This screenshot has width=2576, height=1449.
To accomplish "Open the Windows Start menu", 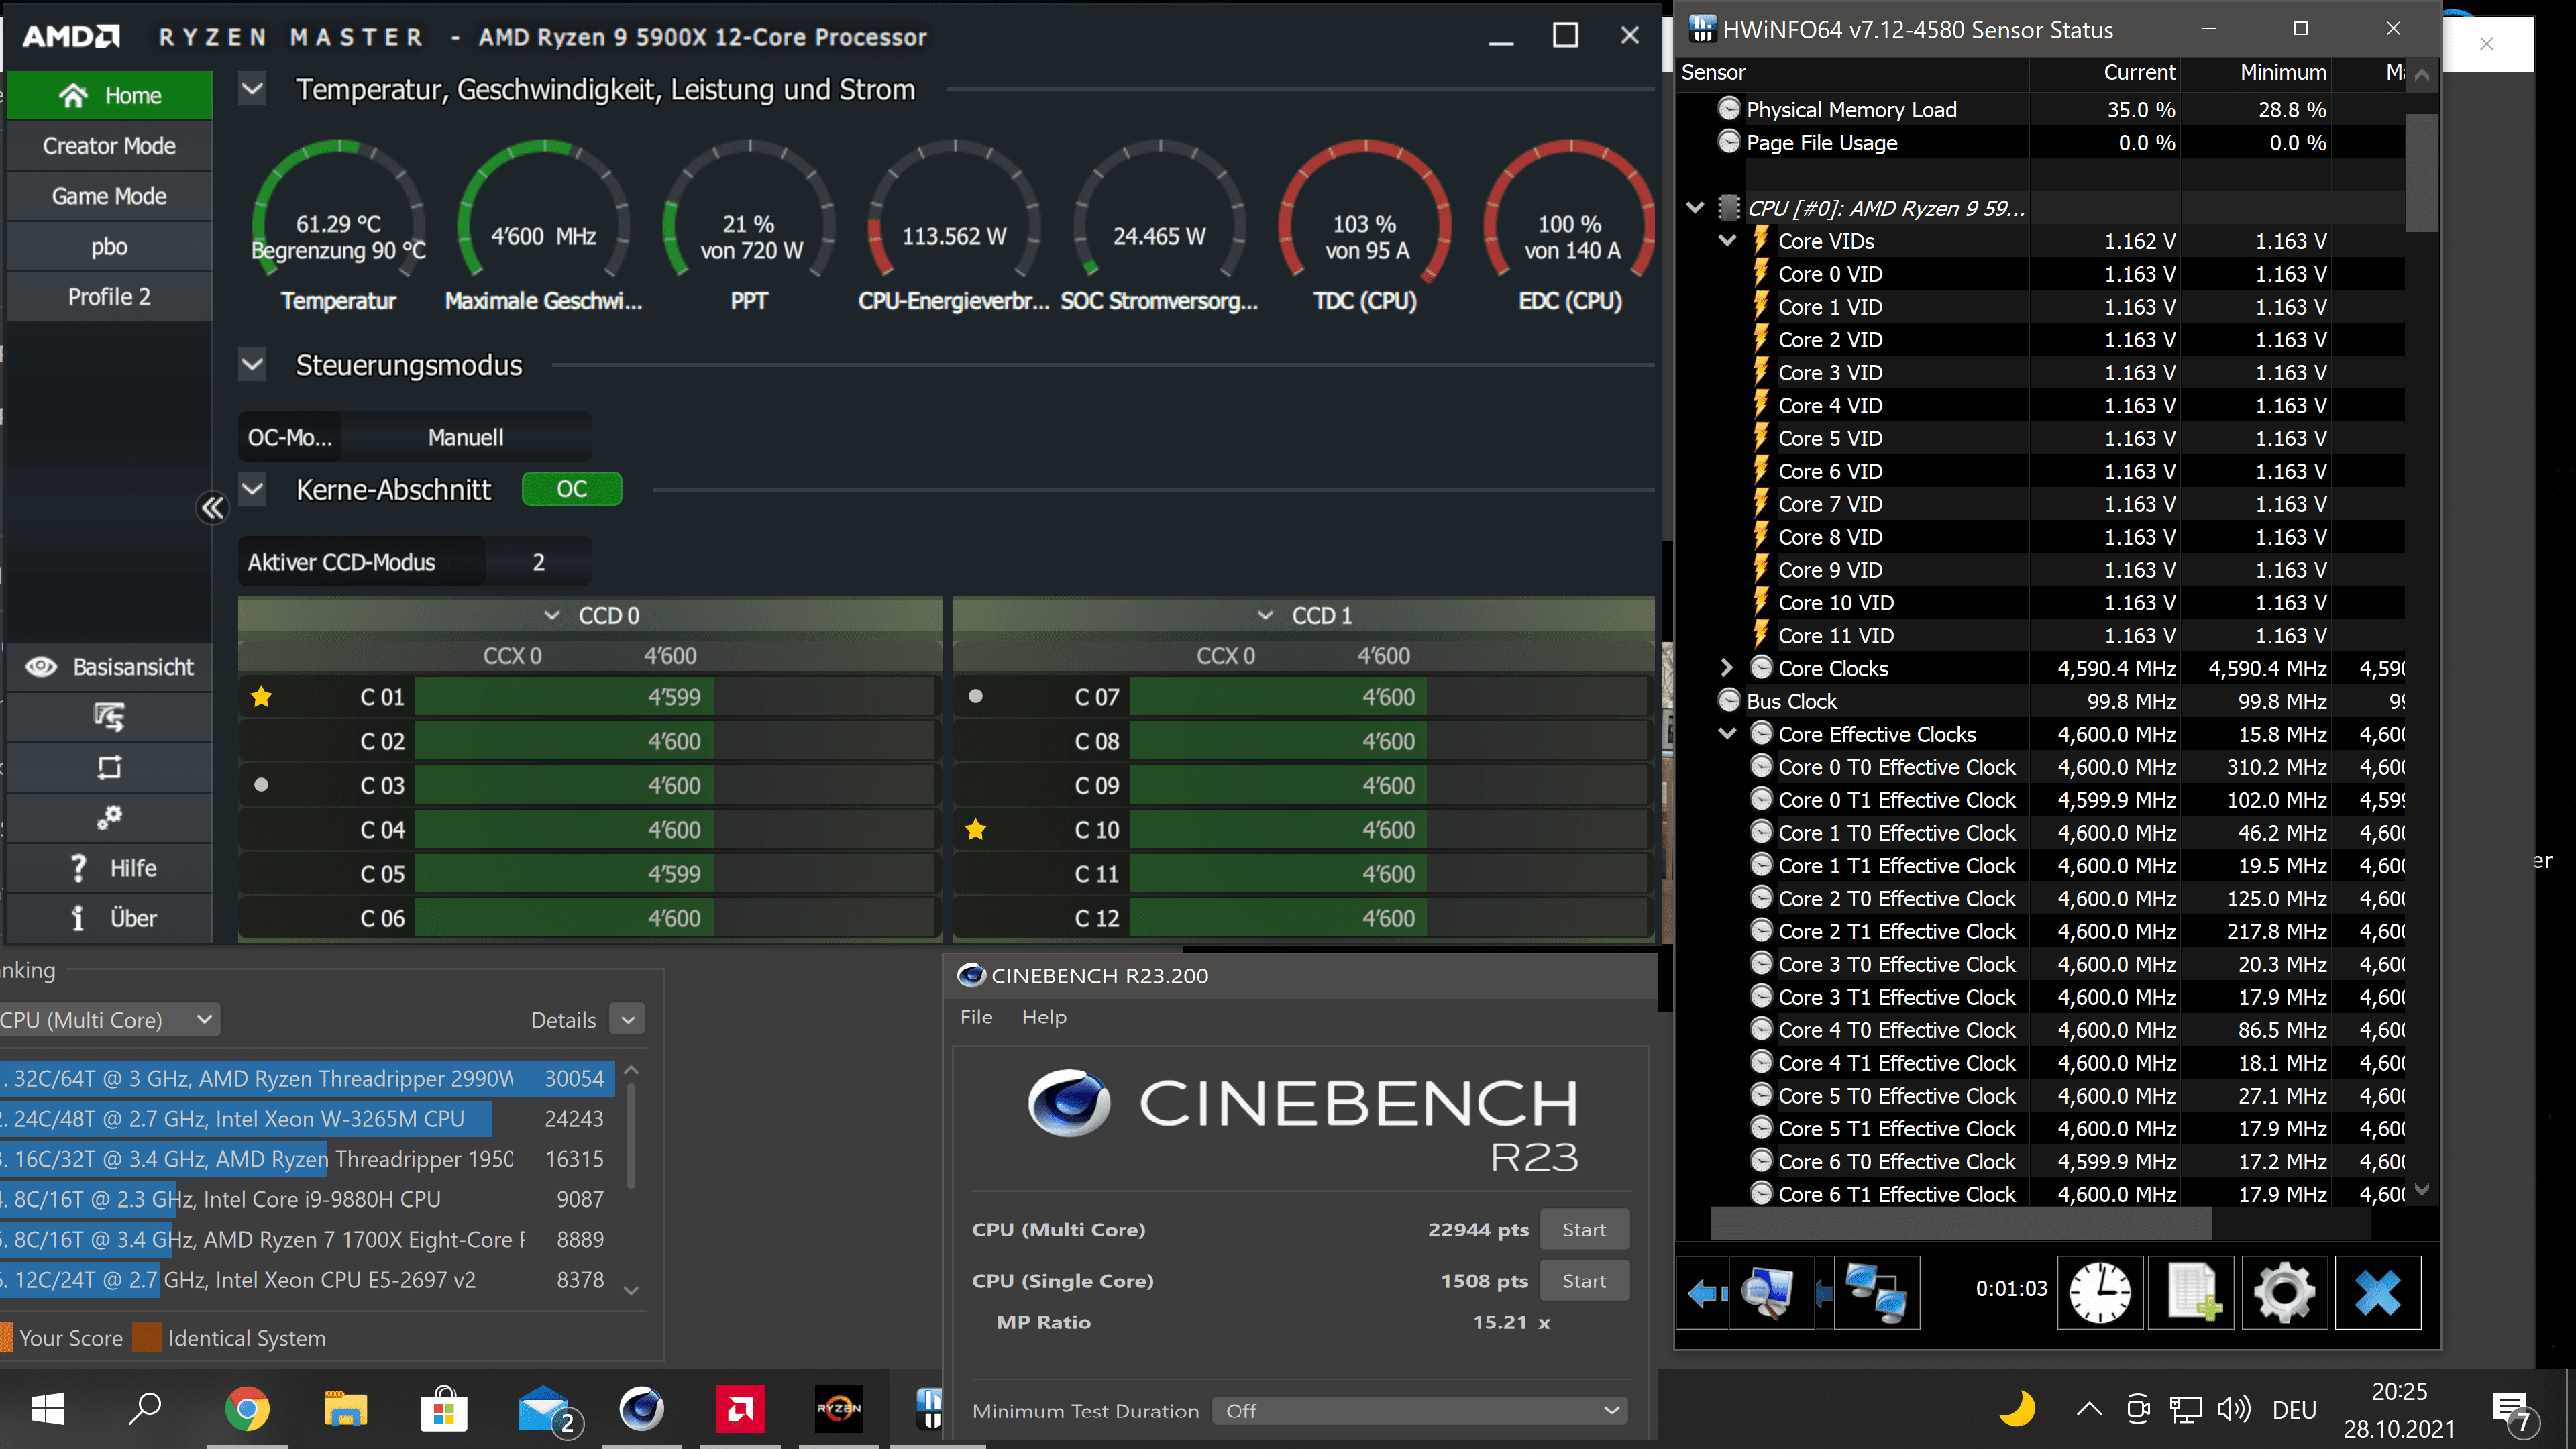I will pos(48,1408).
